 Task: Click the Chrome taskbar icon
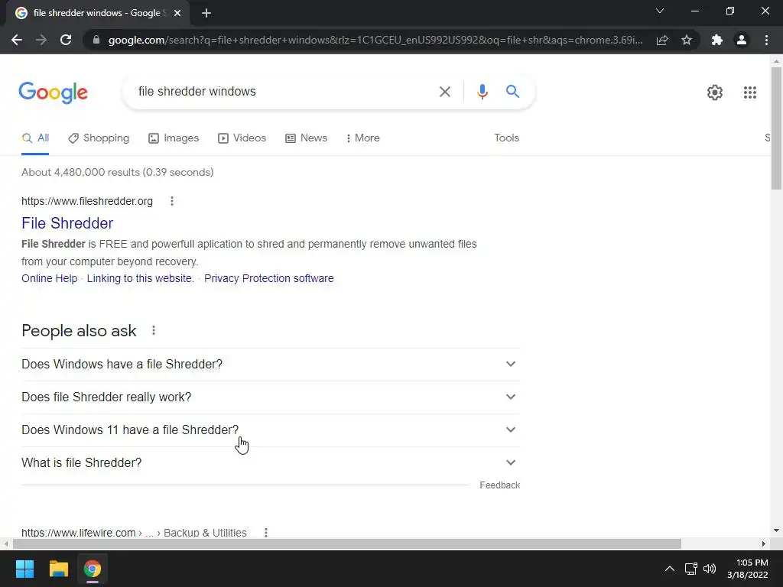(x=93, y=569)
